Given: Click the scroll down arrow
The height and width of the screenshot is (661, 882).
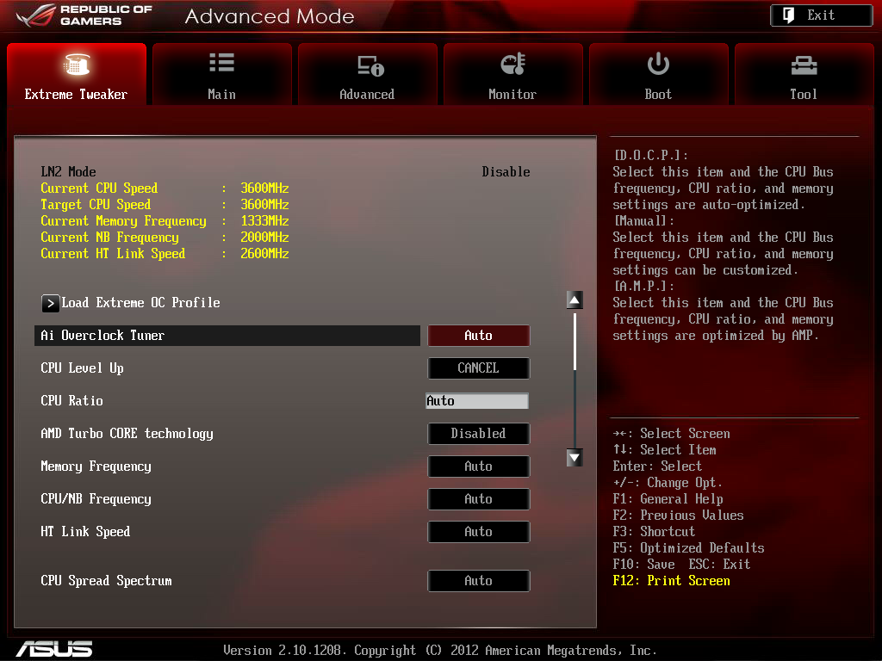Looking at the screenshot, I should [575, 458].
